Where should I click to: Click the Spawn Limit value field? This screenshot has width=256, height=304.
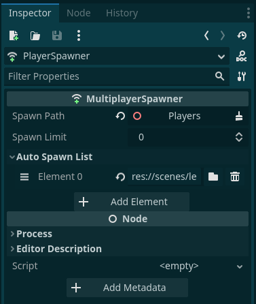(181, 137)
